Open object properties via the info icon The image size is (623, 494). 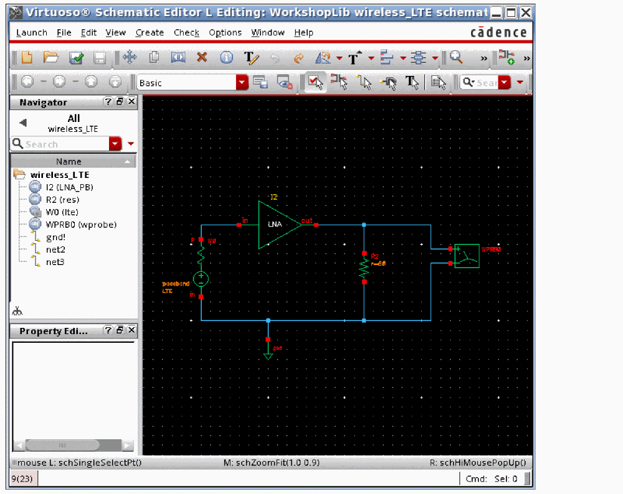[226, 58]
